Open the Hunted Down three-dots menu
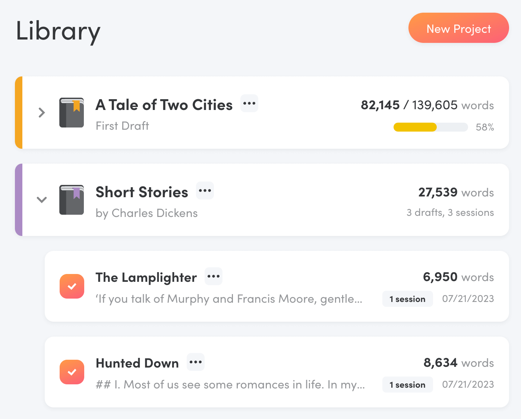The width and height of the screenshot is (521, 419). click(196, 362)
